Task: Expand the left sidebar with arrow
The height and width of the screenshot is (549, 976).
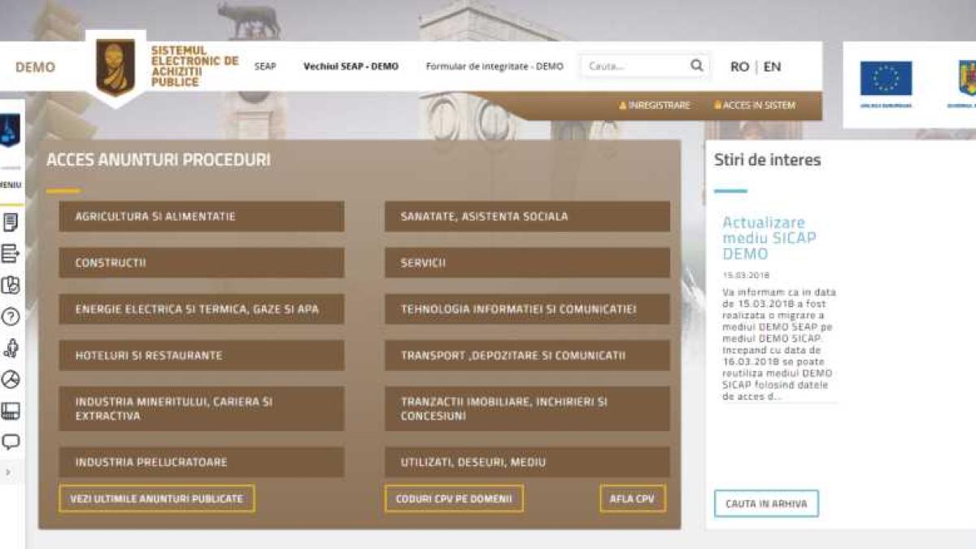Action: click(x=9, y=473)
